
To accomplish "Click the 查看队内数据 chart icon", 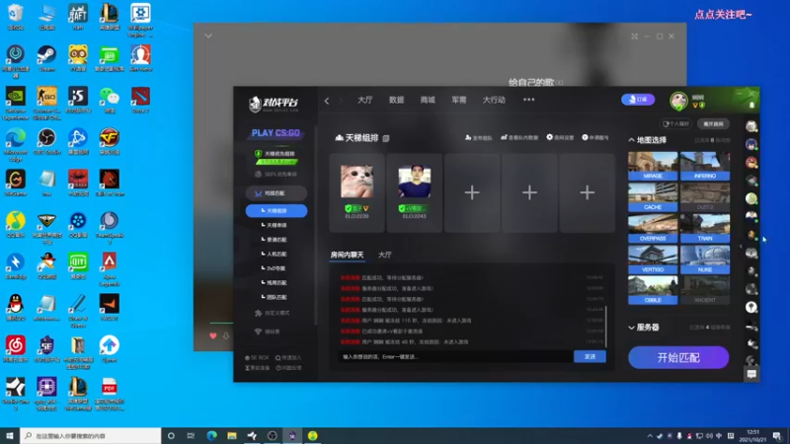I will pos(504,137).
